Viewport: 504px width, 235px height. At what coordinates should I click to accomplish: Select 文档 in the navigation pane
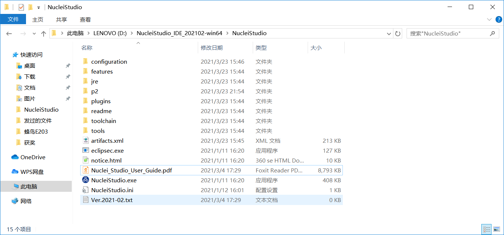(x=30, y=87)
